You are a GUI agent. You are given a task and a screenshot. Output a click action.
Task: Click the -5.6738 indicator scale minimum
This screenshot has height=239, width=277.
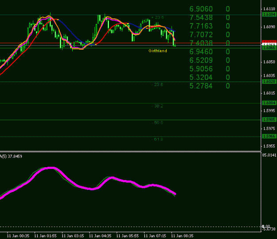pos(269,229)
